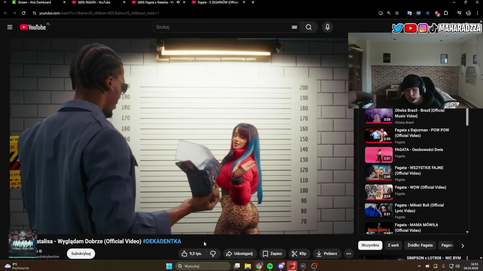
Task: Open the on-screen keyboard icon in search box
Action: coord(294,27)
